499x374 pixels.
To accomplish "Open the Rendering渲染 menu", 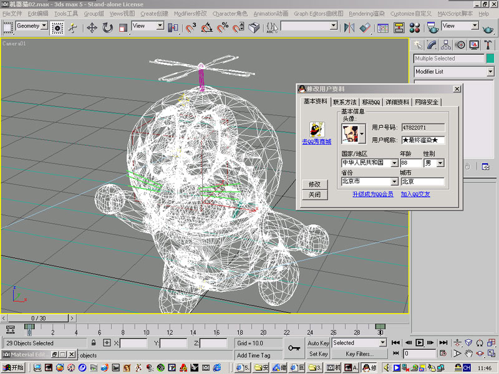I will tap(367, 14).
